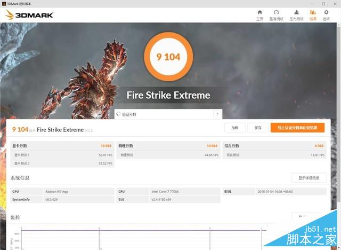Click the 保存 save button
The width and height of the screenshot is (341, 250).
(258, 128)
